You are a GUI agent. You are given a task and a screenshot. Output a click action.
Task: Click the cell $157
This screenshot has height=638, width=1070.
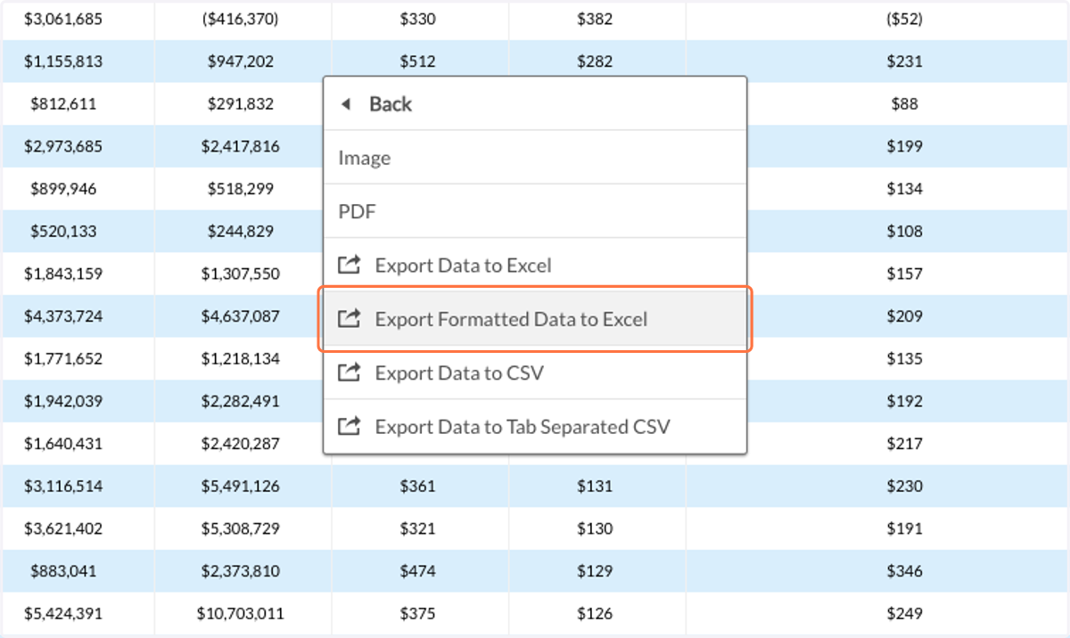coord(904,274)
